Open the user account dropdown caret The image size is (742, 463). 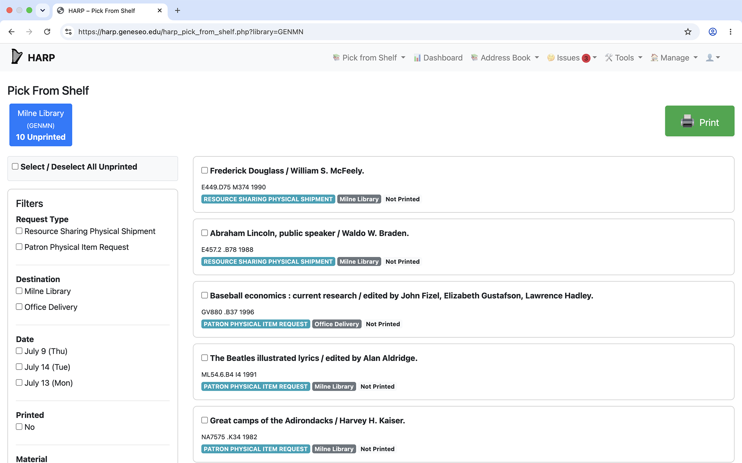pos(718,57)
